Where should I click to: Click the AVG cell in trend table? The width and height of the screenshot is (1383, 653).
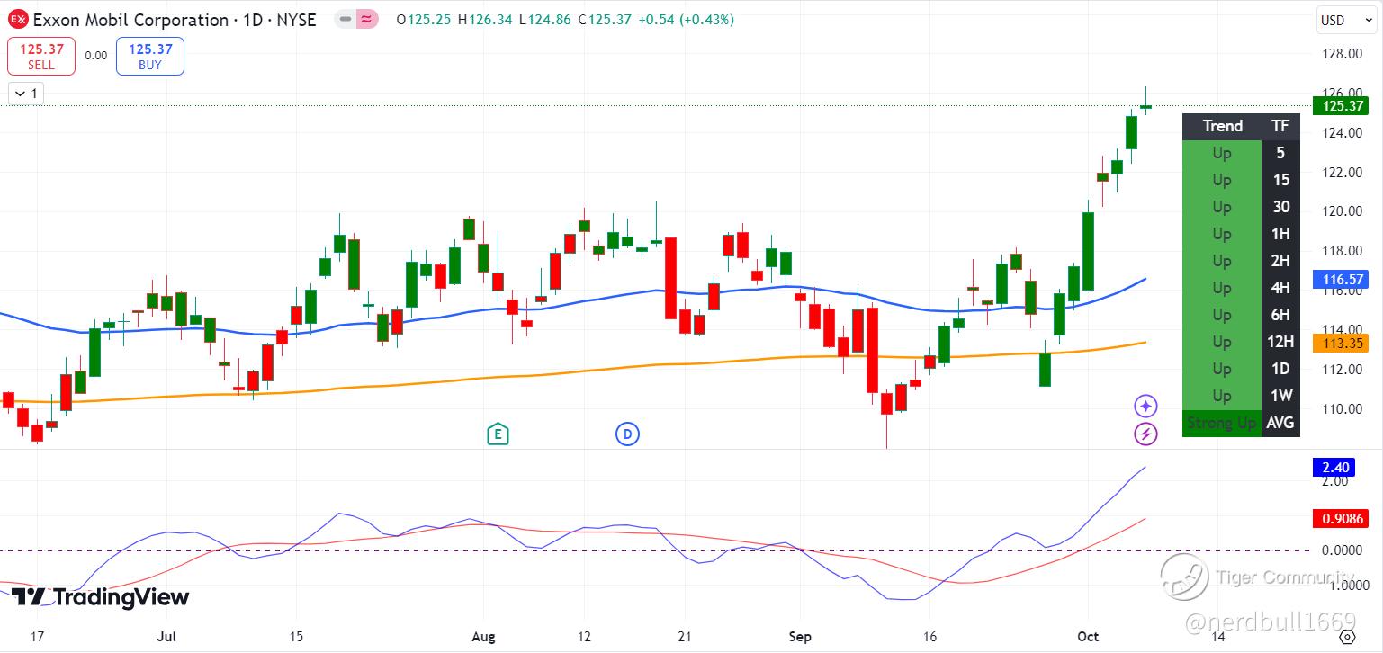coord(1280,423)
